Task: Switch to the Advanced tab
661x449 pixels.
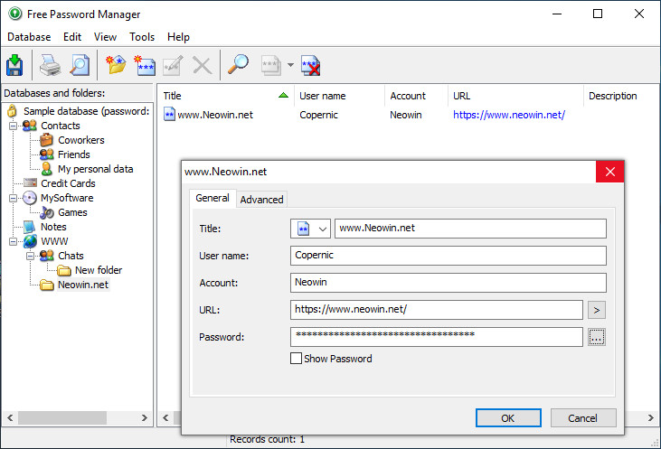Action: 261,200
